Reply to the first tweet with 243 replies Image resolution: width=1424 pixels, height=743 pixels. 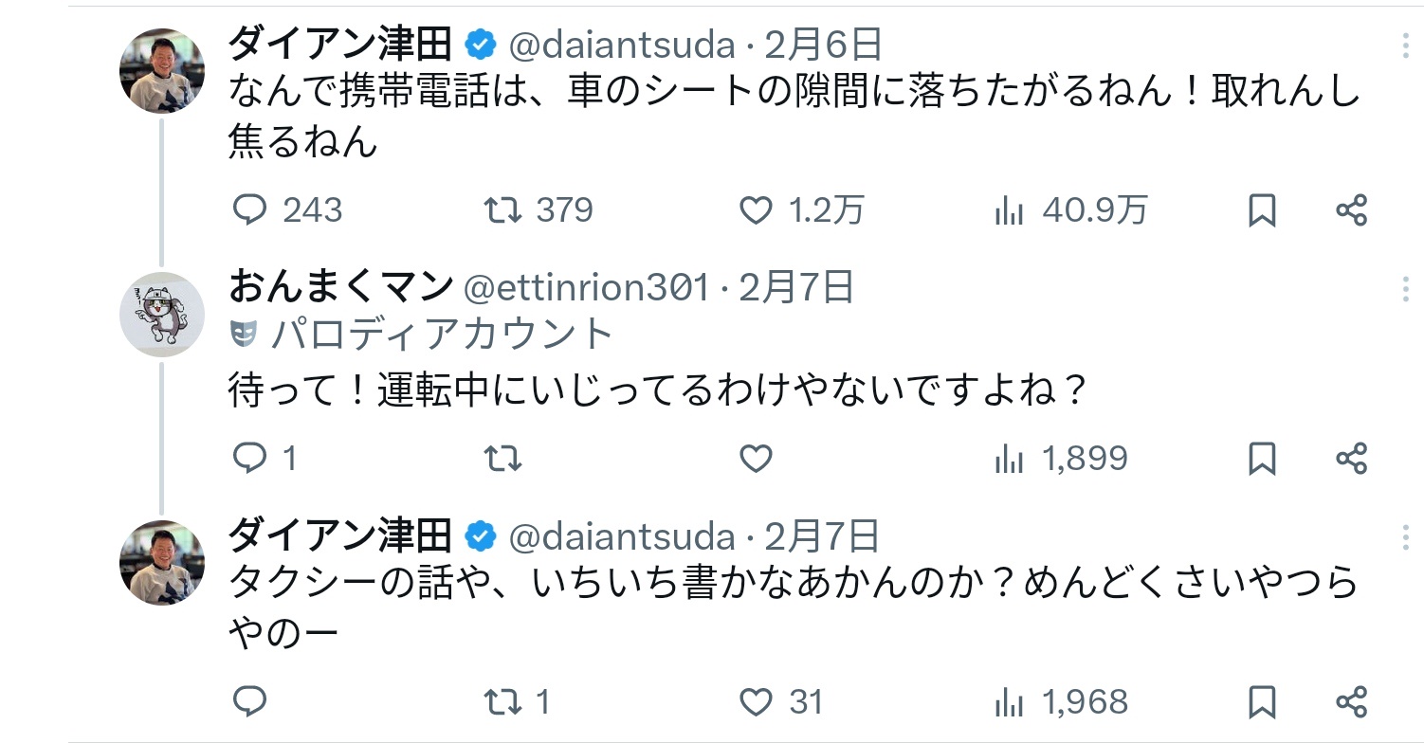(x=250, y=209)
